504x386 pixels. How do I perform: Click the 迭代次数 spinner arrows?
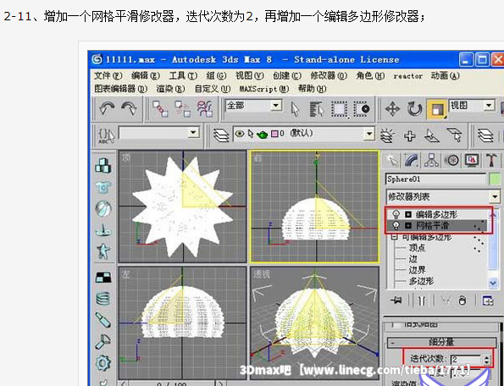tap(487, 360)
